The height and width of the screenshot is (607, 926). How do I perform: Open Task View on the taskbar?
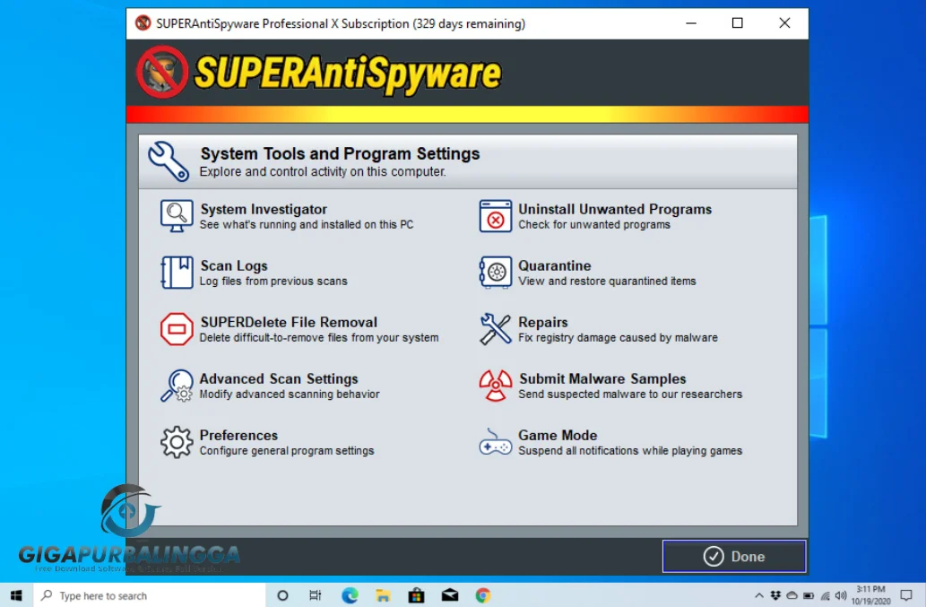pyautogui.click(x=316, y=595)
